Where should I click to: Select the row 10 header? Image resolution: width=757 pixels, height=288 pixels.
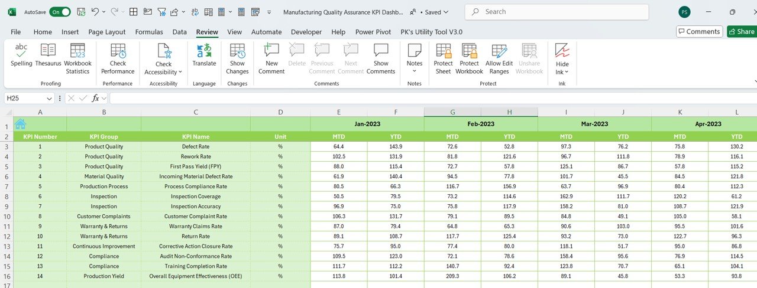pos(7,216)
